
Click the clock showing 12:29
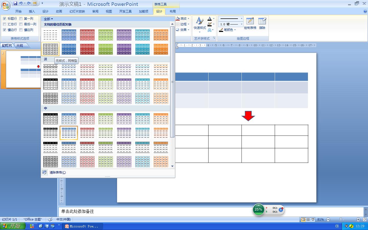[x=360, y=226]
